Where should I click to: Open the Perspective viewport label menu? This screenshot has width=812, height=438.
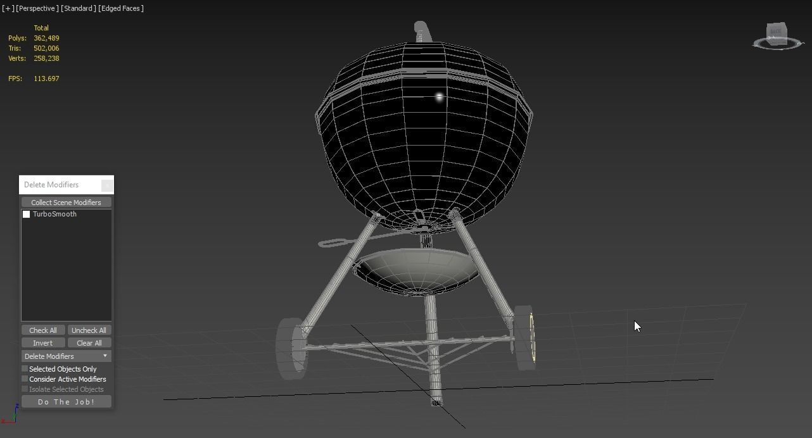(x=37, y=8)
